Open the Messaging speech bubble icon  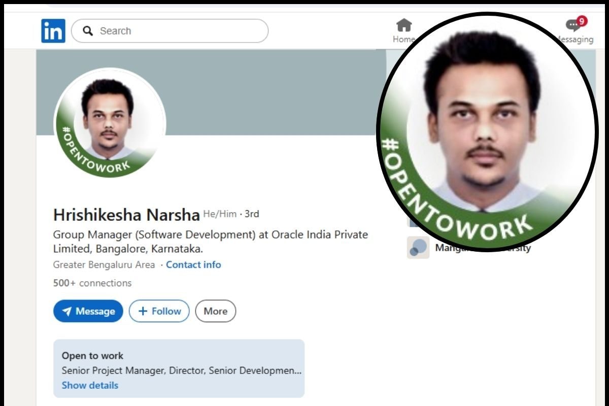[x=572, y=25]
